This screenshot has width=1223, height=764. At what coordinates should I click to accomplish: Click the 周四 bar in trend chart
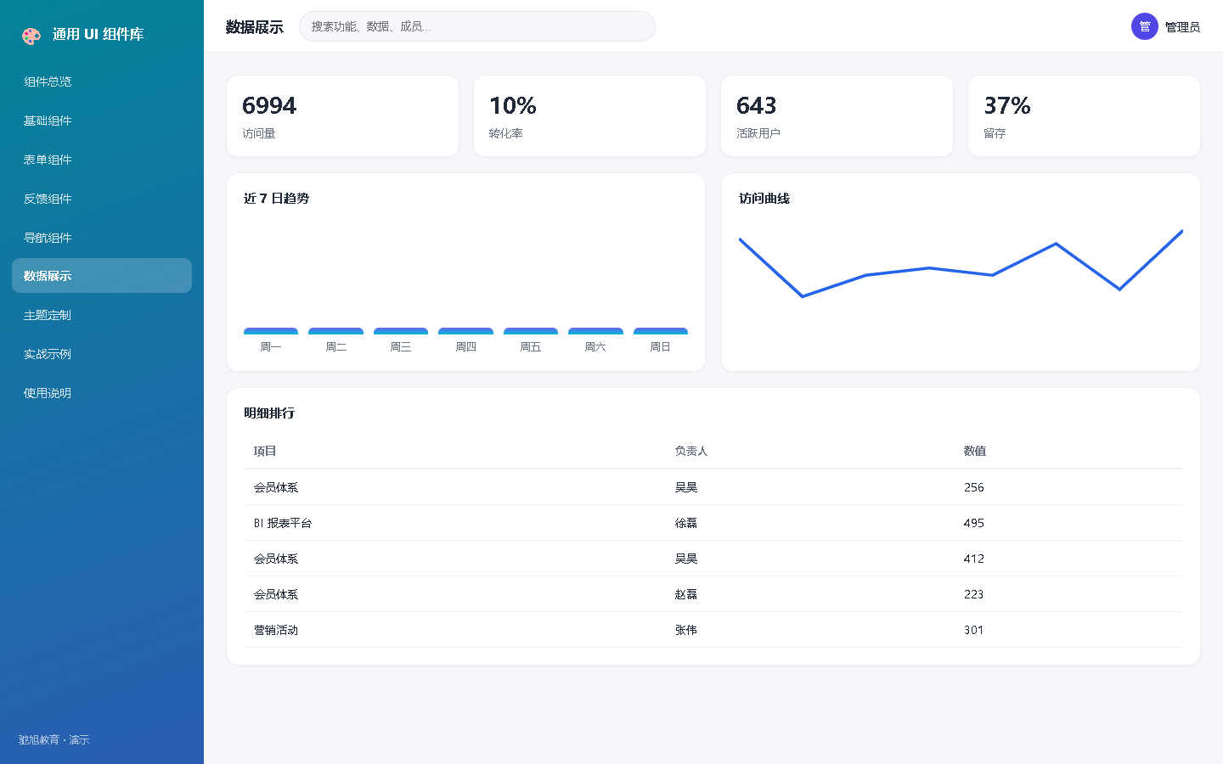[465, 331]
